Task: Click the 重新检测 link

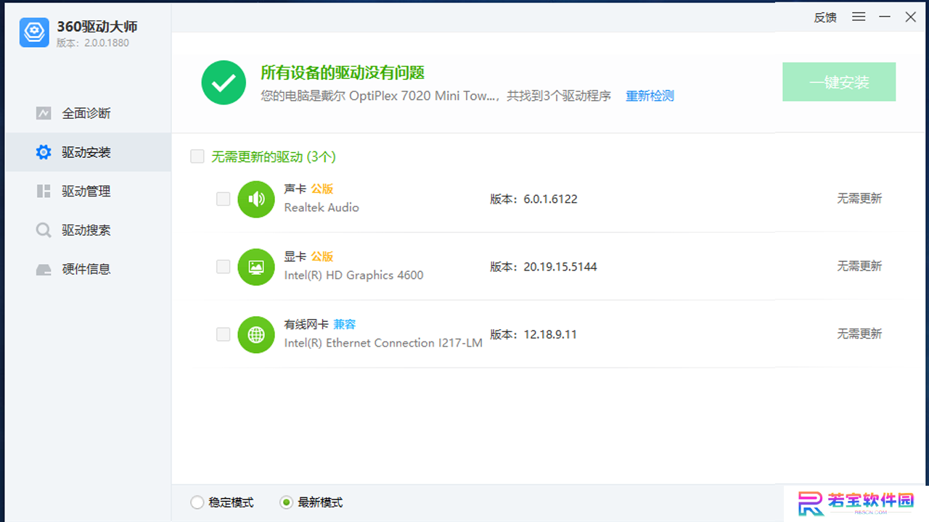Action: 650,96
